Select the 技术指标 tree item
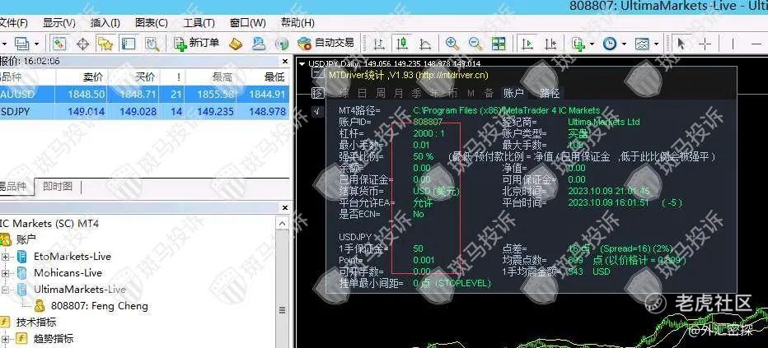Viewport: 768px width, 348px height. click(35, 322)
